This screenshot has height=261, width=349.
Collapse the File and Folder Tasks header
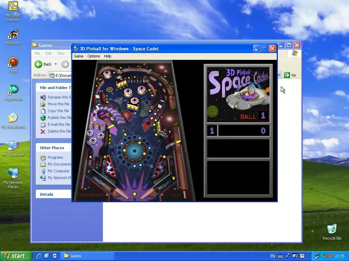coord(54,88)
